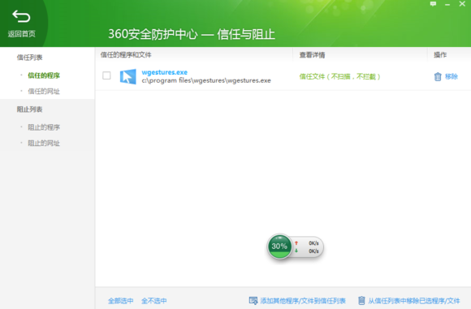This screenshot has height=309, width=471.
Task: Click the trash bin icon beside 移除
Action: pos(438,77)
